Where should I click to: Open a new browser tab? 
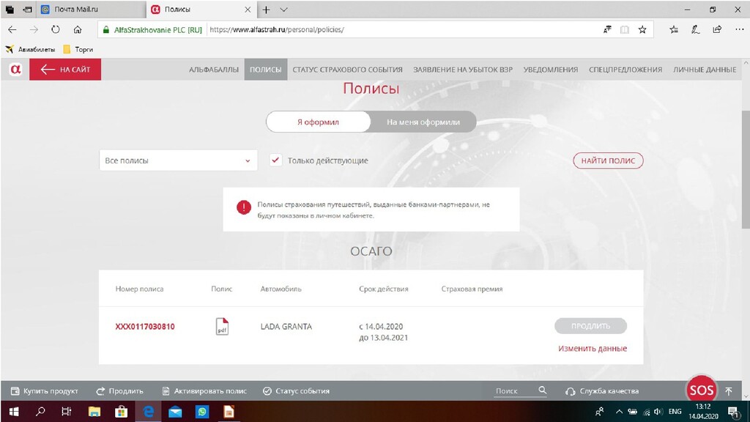(x=266, y=10)
